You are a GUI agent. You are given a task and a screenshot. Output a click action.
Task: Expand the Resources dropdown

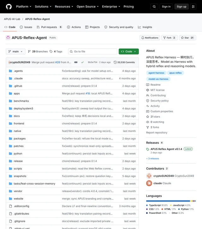64,7
